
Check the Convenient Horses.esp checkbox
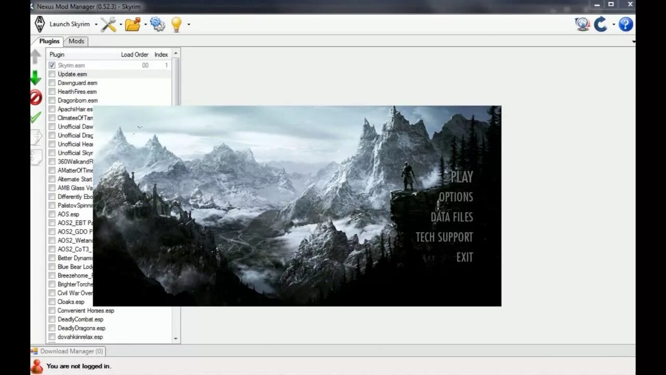(x=52, y=311)
